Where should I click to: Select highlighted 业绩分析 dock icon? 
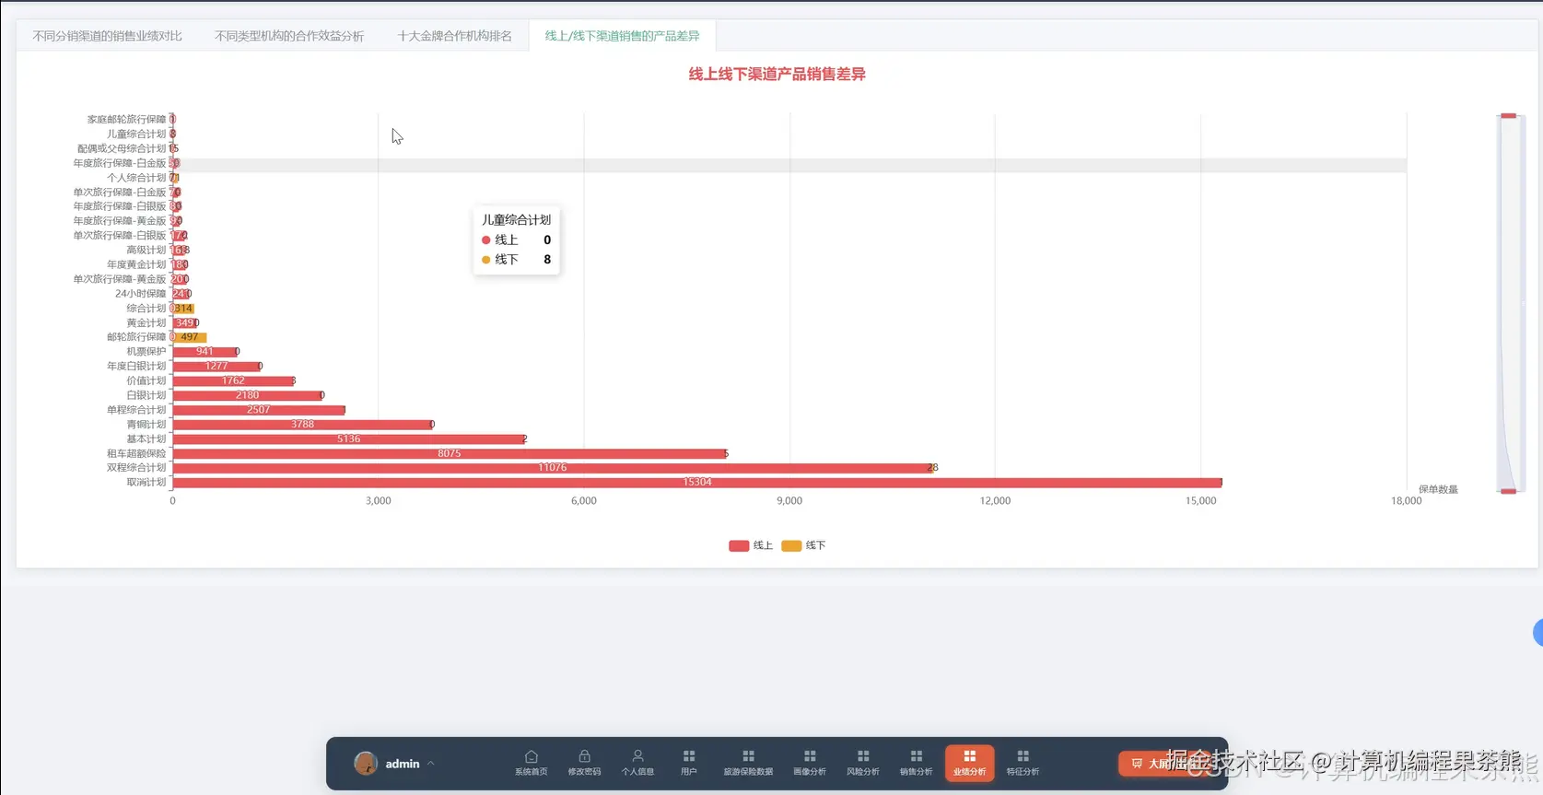[x=970, y=763]
